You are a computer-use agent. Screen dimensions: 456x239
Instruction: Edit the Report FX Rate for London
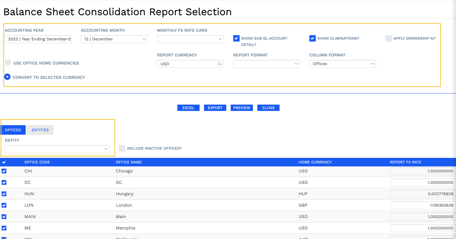click(422, 205)
